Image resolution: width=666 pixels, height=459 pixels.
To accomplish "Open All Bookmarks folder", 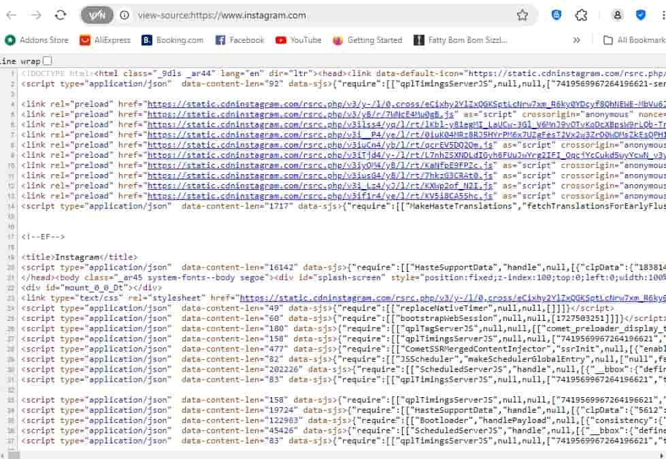I will pyautogui.click(x=635, y=40).
